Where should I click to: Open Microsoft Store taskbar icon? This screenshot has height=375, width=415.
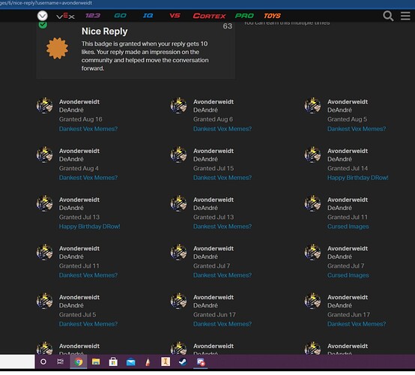[x=113, y=361]
